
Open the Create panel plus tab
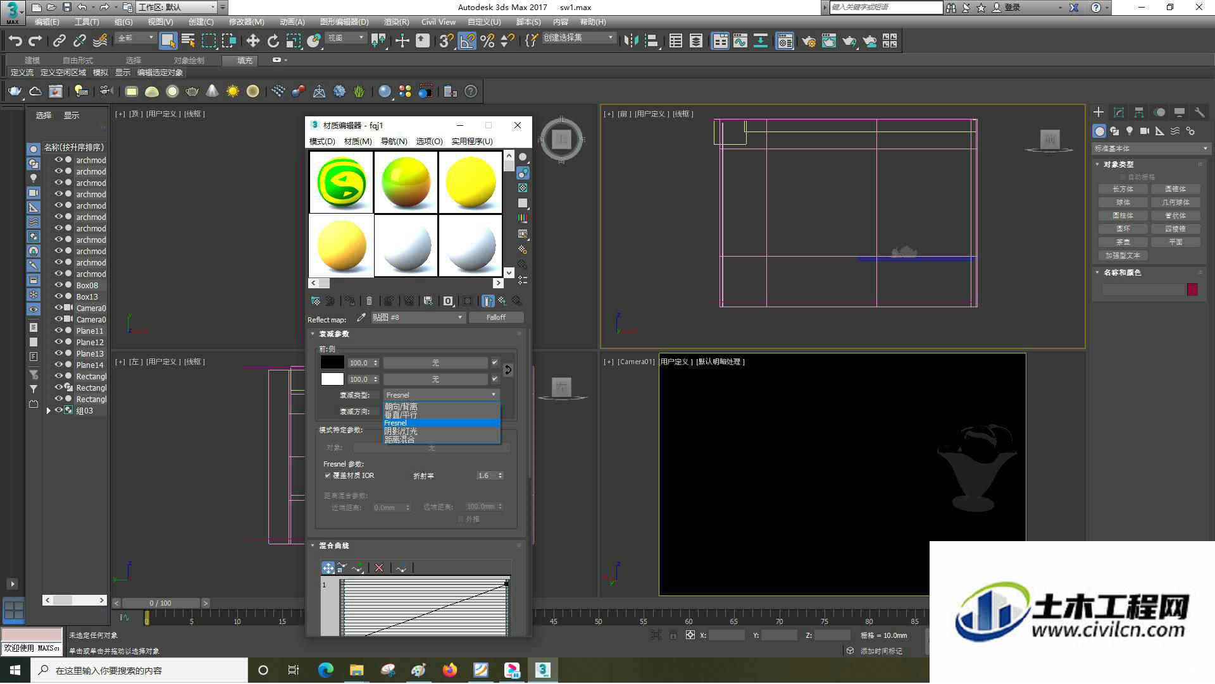click(1099, 112)
